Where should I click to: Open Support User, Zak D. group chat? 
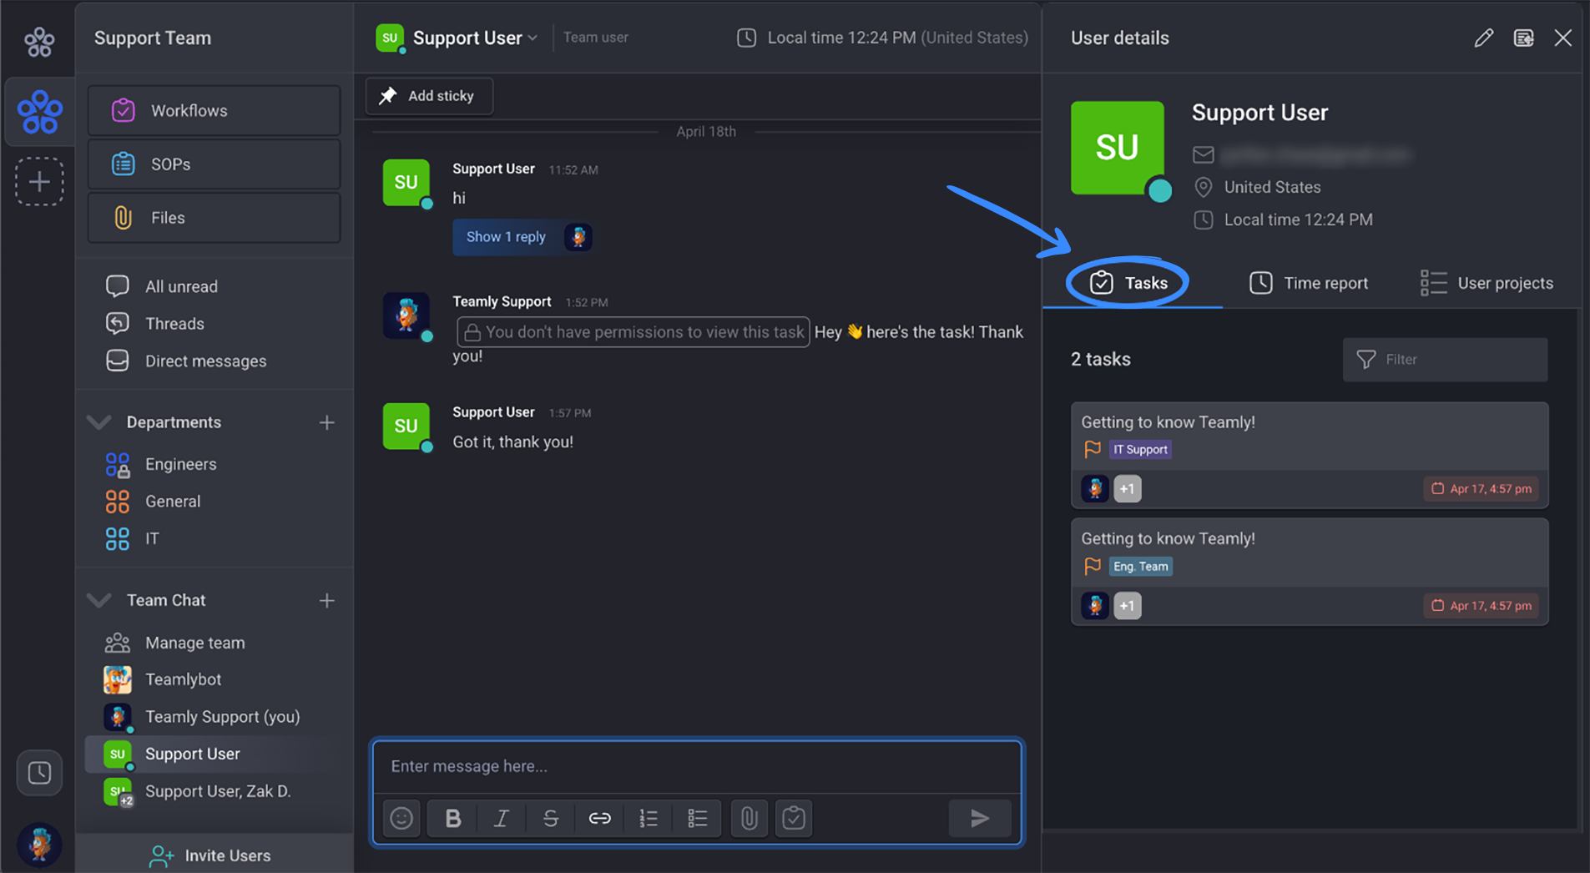click(x=218, y=791)
